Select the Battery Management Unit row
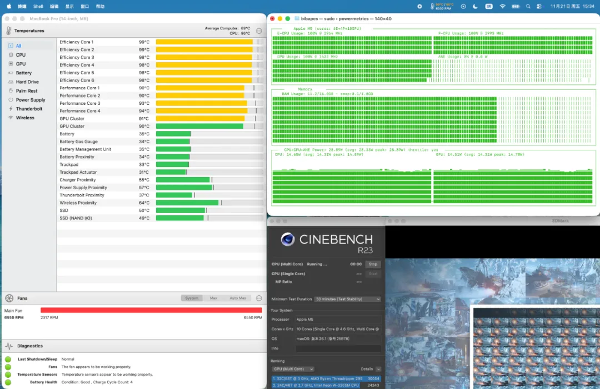The height and width of the screenshot is (389, 600). pos(161,149)
